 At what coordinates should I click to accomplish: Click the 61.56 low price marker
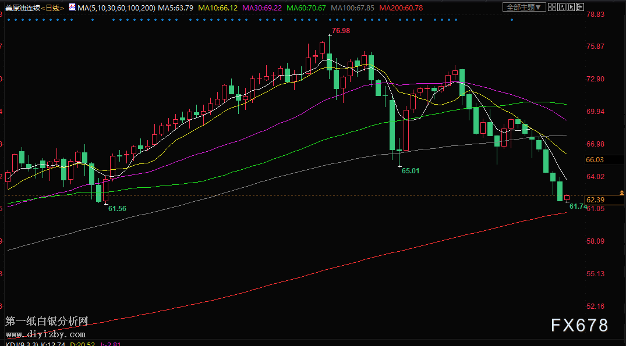[x=117, y=208]
